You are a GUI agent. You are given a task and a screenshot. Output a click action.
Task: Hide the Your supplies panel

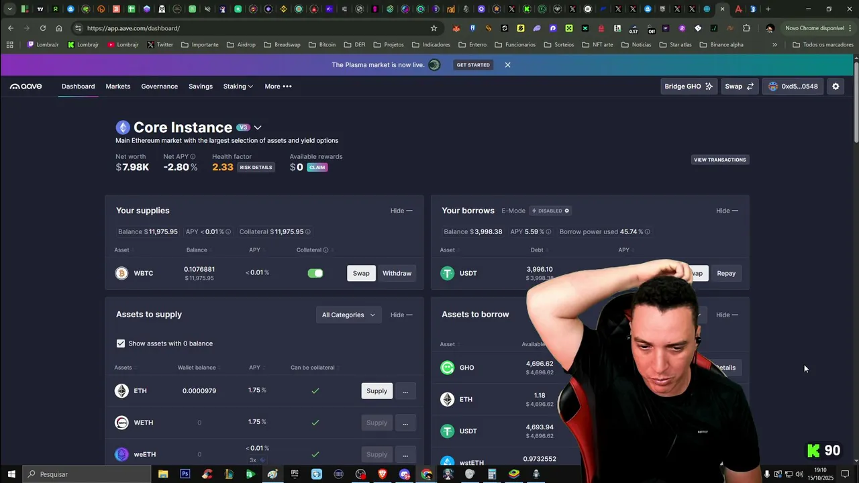point(401,211)
